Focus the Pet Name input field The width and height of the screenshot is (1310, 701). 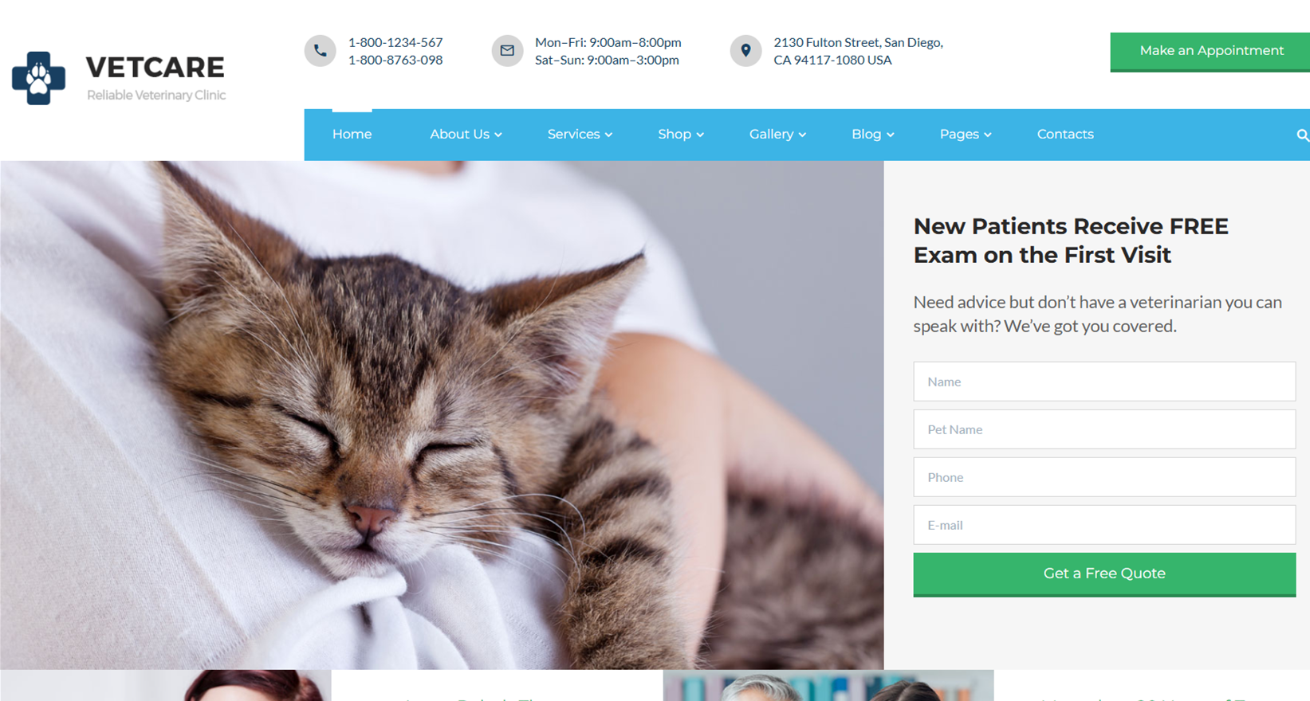[1104, 429]
